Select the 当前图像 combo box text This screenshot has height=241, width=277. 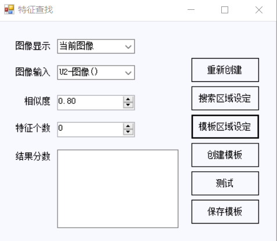[x=77, y=46]
